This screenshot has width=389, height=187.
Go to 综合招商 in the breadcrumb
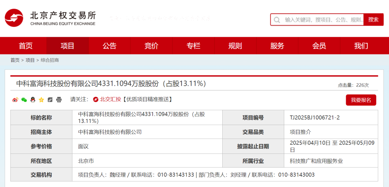pyautogui.click(x=50, y=60)
